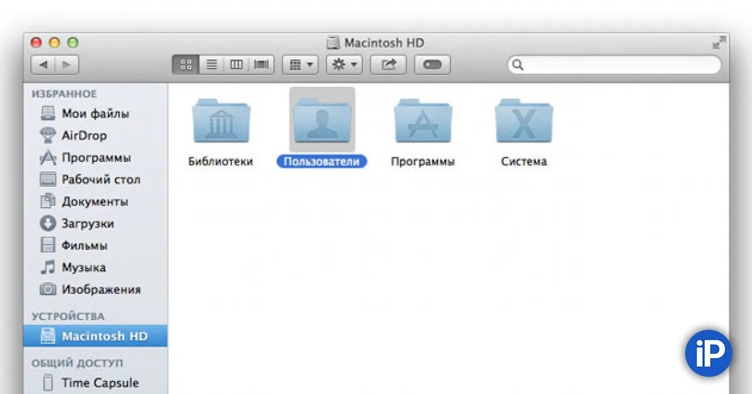Open Фильмы in the sidebar
752x394 pixels.
[x=95, y=245]
